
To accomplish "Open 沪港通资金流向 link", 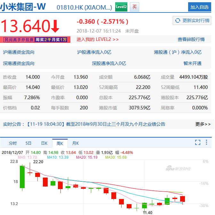I will point(19,52).
